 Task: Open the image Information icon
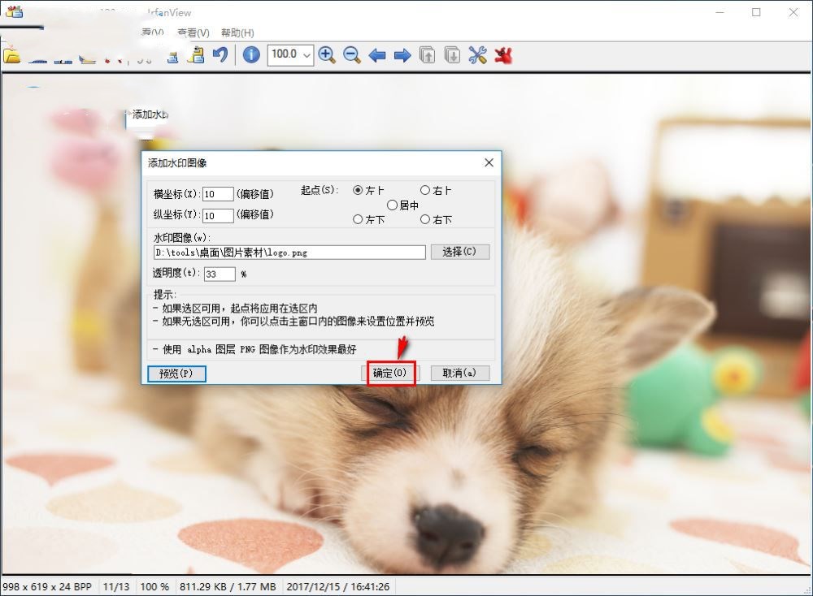251,55
